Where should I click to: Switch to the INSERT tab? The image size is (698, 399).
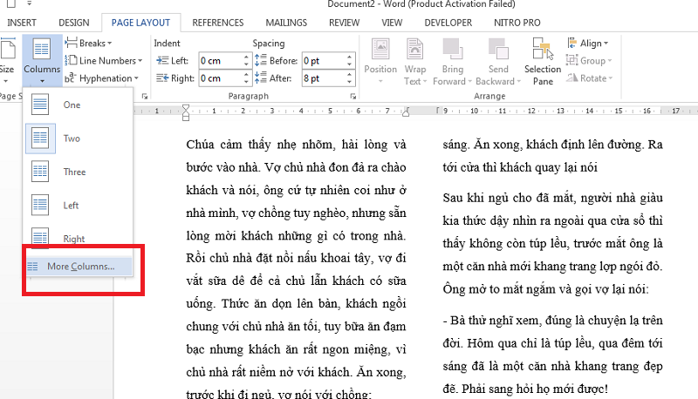tap(22, 23)
